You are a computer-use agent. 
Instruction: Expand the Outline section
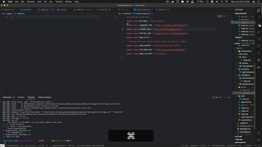(238, 136)
